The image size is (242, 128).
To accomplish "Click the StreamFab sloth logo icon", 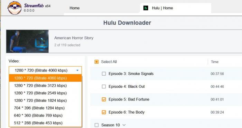I will [15, 8].
